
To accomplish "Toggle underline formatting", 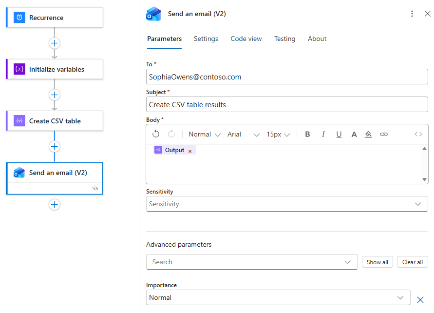I will click(339, 135).
